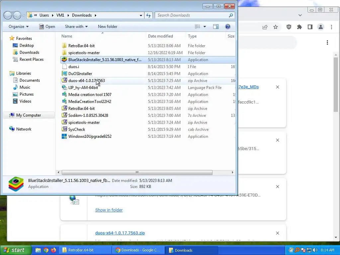Select the SysCheck cab archive icon
The height and width of the screenshot is (255, 340).
tap(64, 129)
